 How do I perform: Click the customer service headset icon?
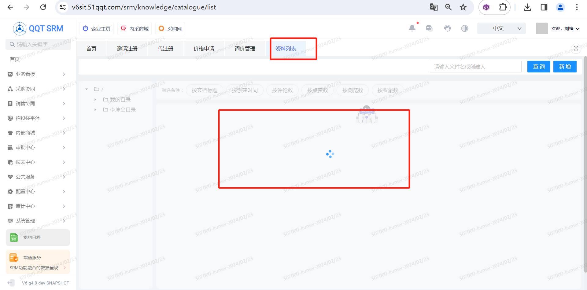[x=447, y=28]
